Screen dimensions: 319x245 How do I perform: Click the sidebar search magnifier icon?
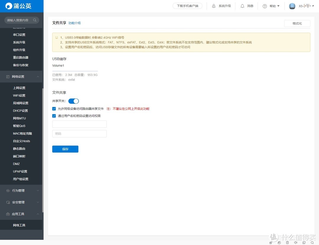click(x=35, y=20)
